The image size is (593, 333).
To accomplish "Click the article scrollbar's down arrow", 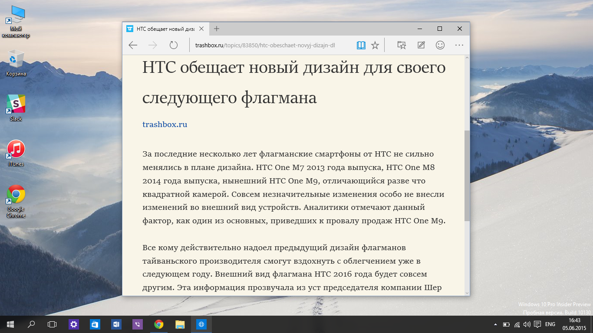I will pyautogui.click(x=467, y=293).
